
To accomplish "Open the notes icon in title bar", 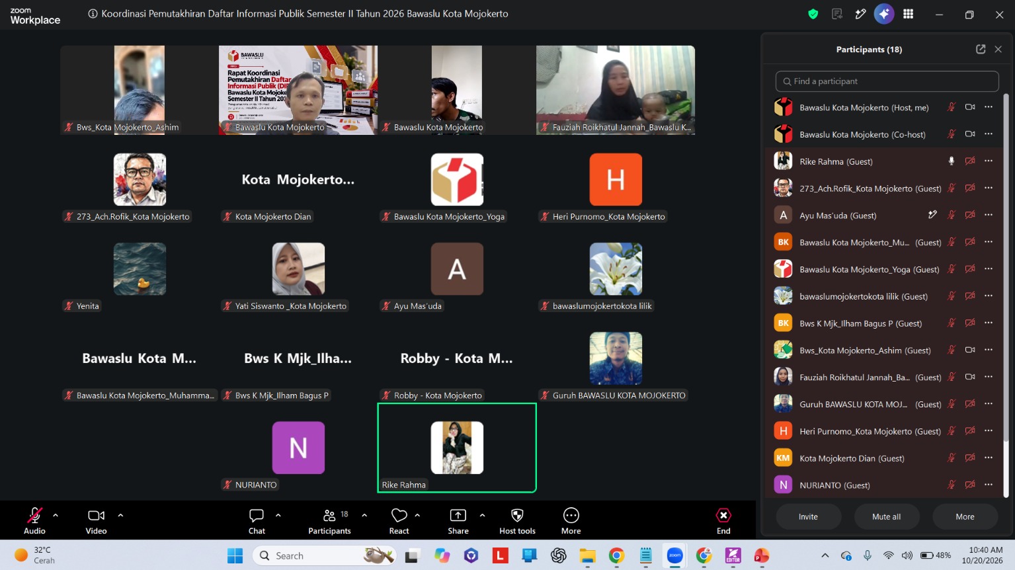I will coord(837,14).
